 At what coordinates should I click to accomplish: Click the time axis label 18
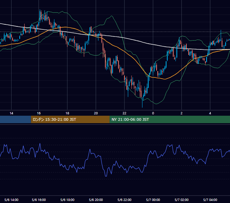67,113
